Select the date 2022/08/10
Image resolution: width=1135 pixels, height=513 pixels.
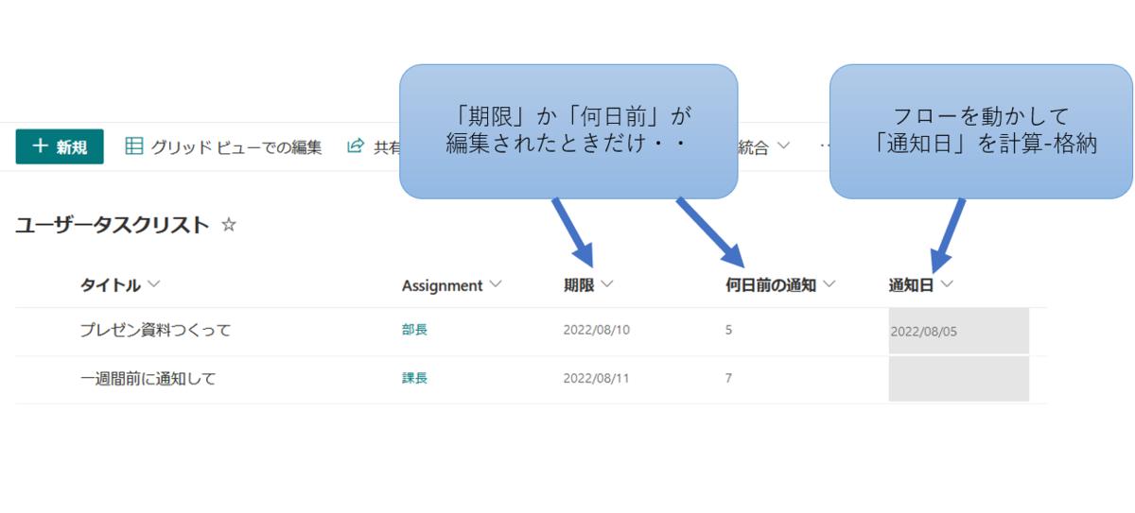pos(596,330)
